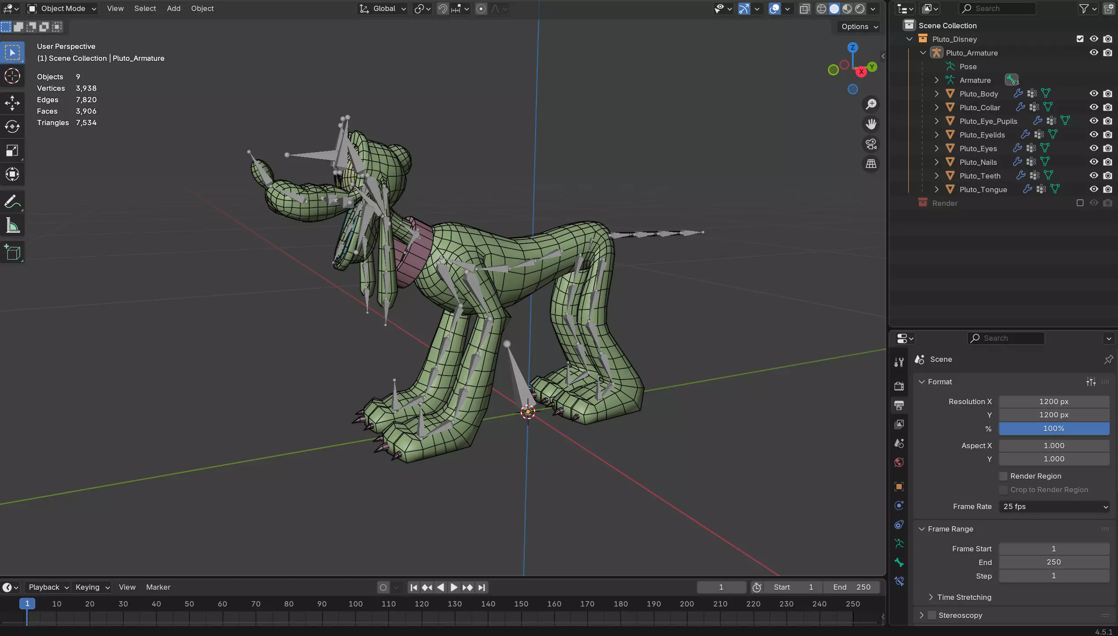Open the Add menu

(x=174, y=8)
